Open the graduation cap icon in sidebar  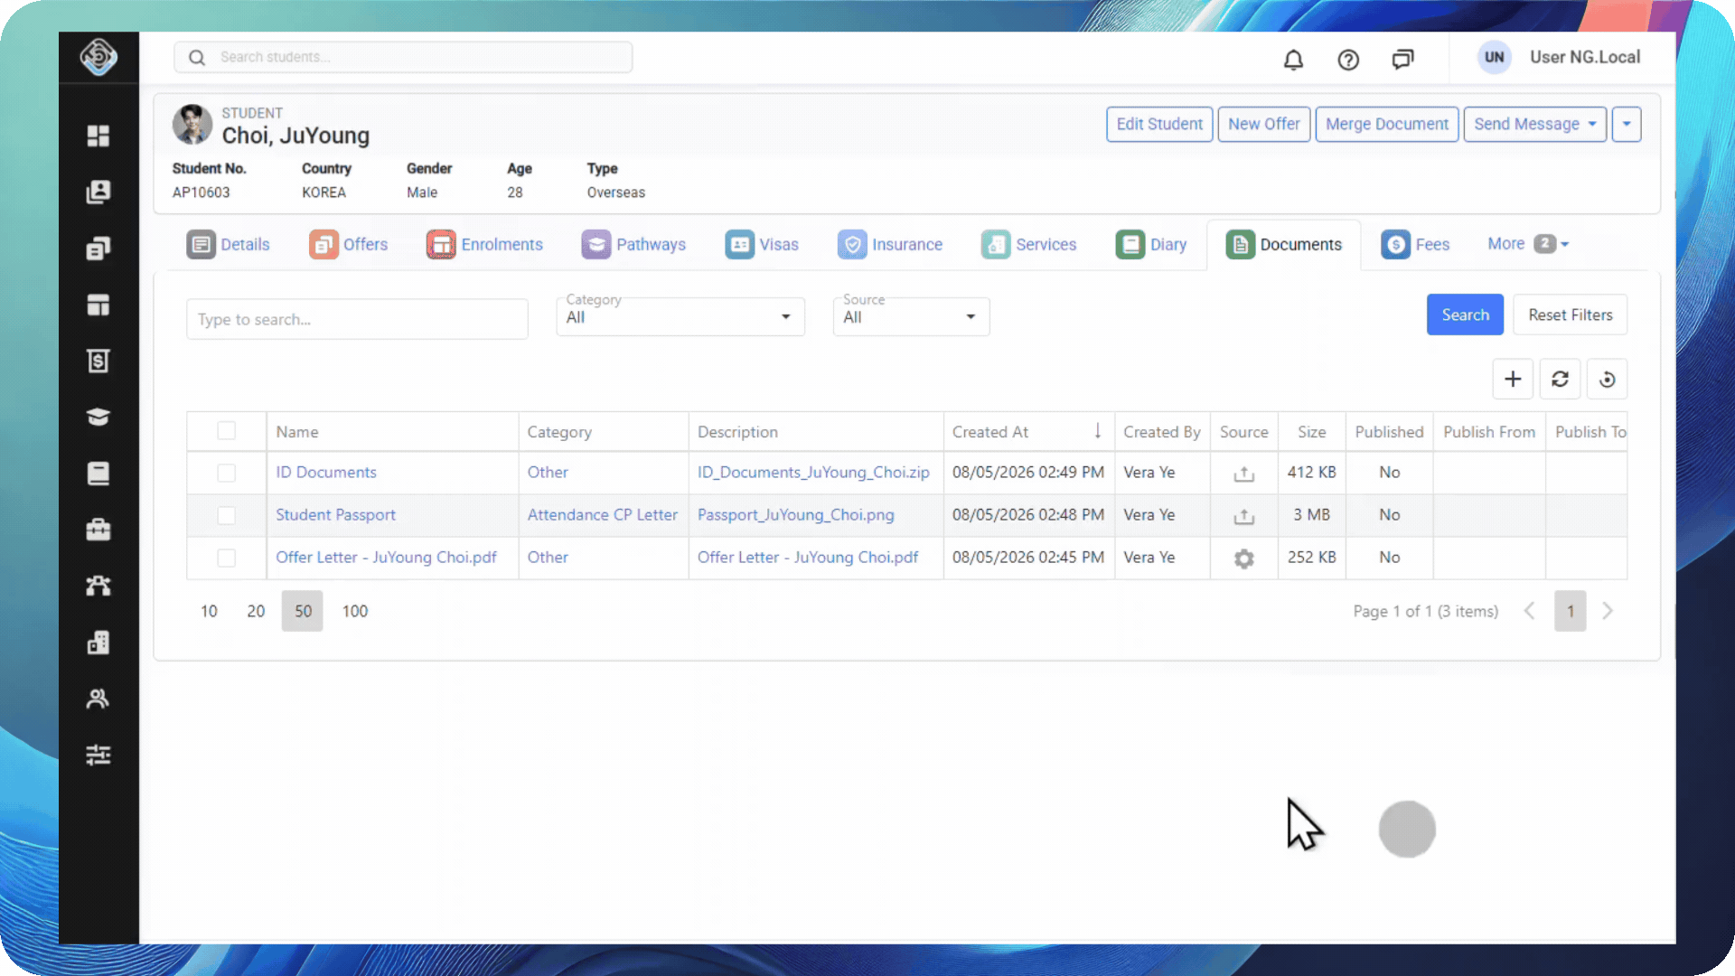tap(98, 417)
